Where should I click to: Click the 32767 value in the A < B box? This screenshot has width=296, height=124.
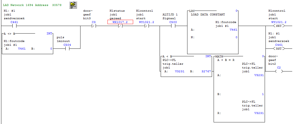(206, 72)
